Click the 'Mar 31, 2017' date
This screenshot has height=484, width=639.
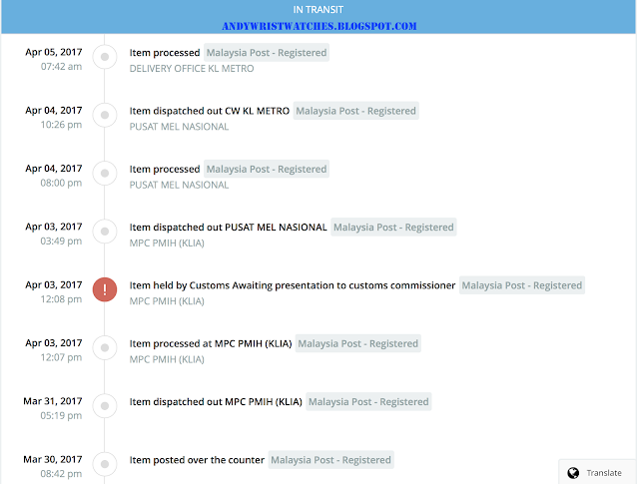(53, 401)
